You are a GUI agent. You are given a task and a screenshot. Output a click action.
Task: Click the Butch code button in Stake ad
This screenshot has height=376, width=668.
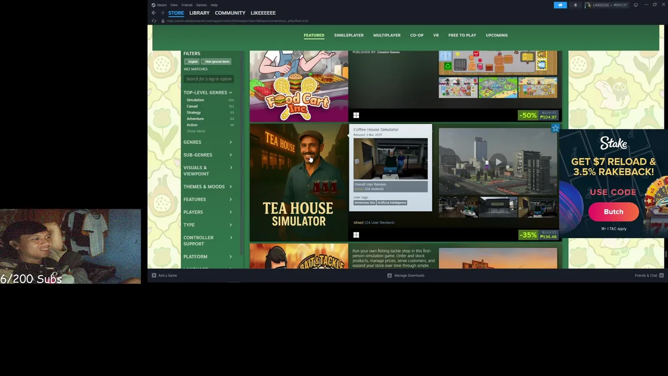[x=614, y=211]
